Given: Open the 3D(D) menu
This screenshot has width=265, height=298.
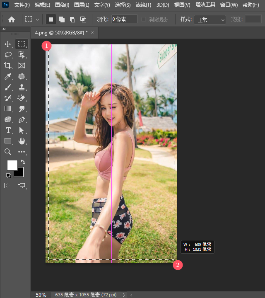Looking at the screenshot, I should click(x=163, y=5).
